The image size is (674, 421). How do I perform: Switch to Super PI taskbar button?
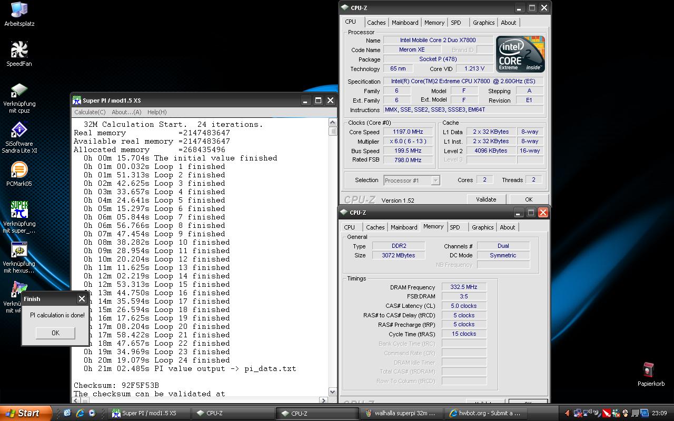tap(150, 413)
